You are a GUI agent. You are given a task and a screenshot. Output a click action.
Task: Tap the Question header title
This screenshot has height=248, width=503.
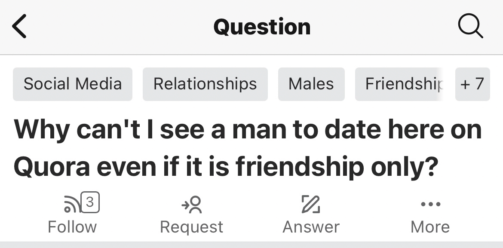[x=262, y=27]
